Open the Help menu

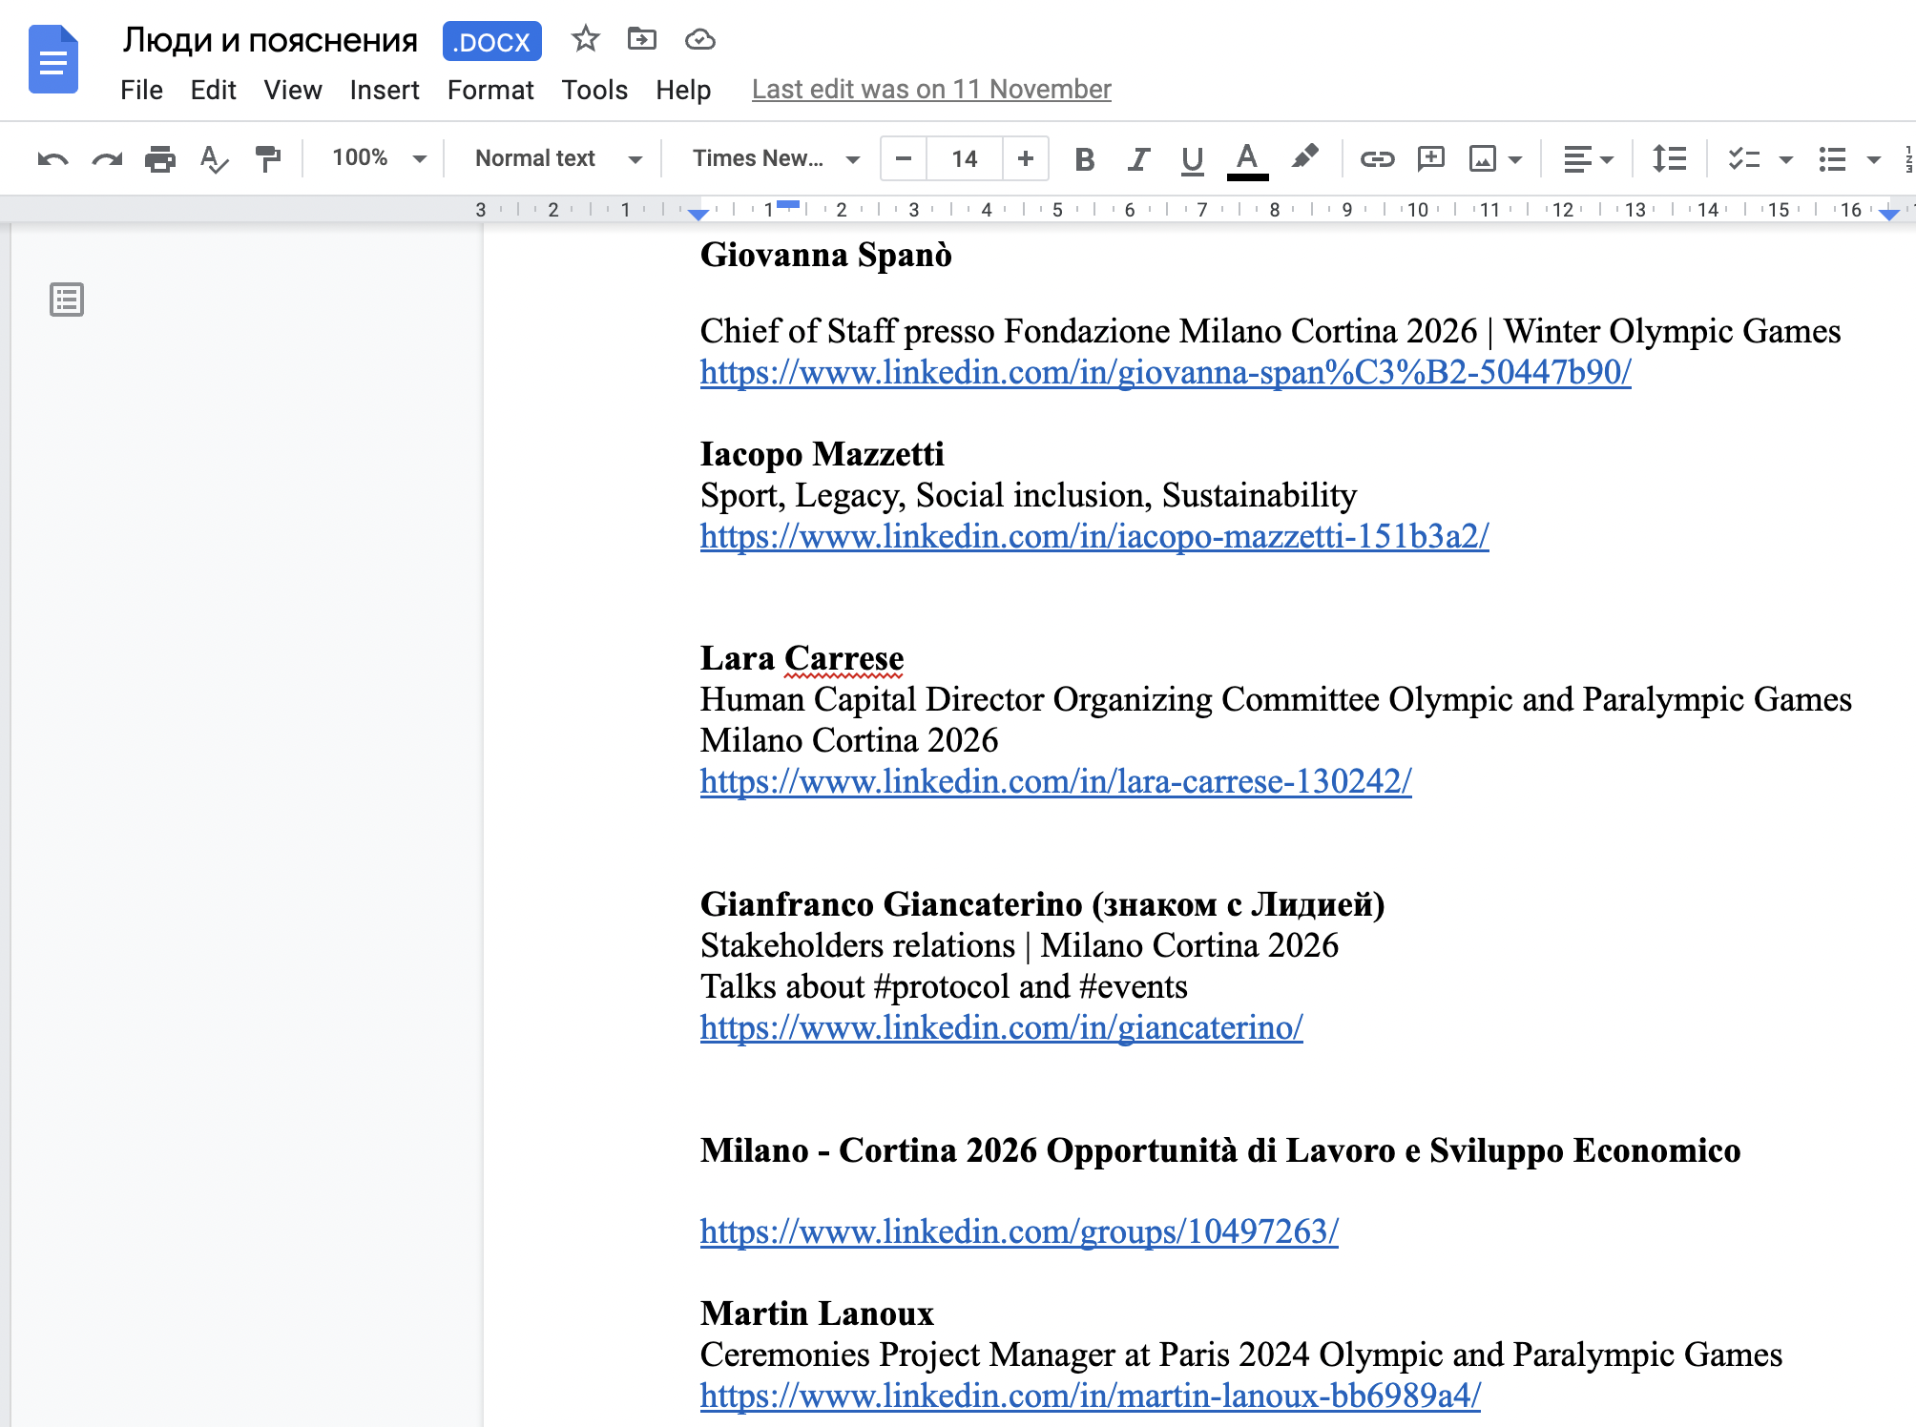pos(683,90)
